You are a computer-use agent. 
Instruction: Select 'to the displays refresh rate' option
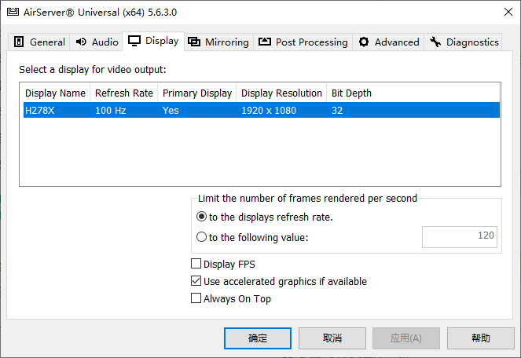click(202, 217)
